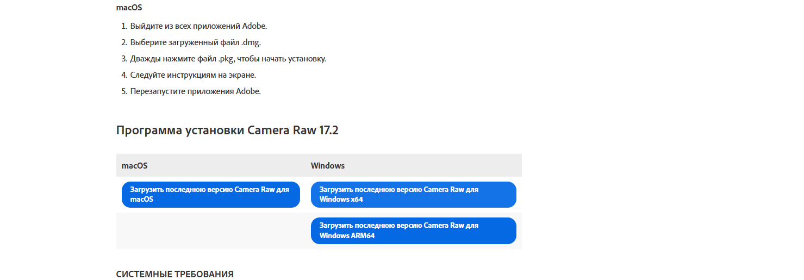Click the bold macOS heading above steps
Viewport: 804px width, 280px height.
pyautogui.click(x=129, y=8)
